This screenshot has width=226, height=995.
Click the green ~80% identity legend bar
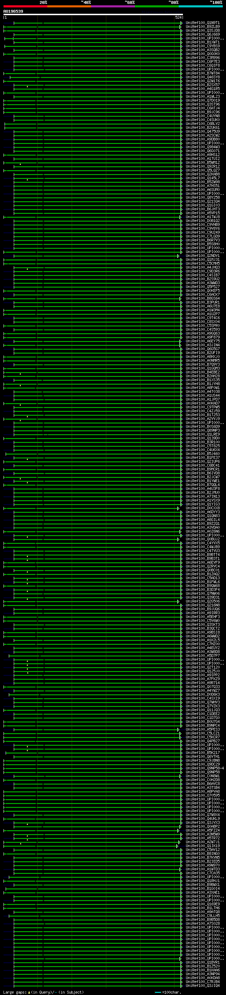tap(157, 6)
